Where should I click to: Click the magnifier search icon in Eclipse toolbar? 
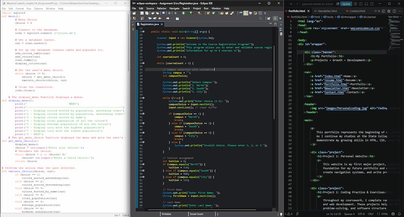click(261, 18)
